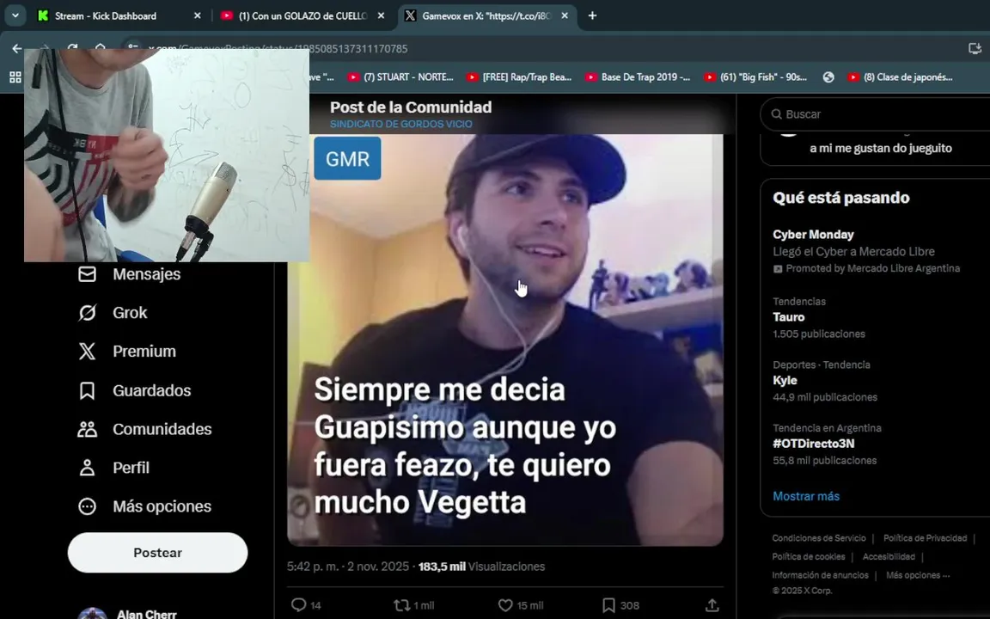Open Política de Privacidad footer link
The width and height of the screenshot is (990, 619).
925,538
